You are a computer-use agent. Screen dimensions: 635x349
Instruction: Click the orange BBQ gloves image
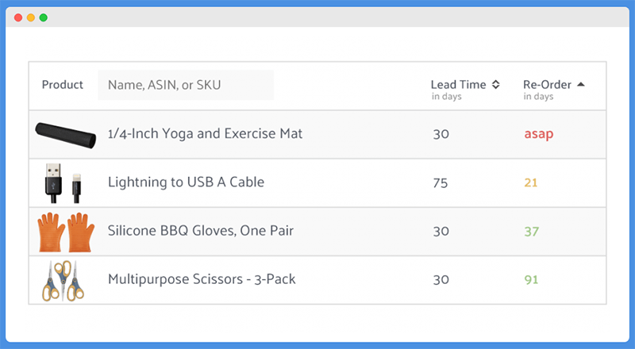66,232
